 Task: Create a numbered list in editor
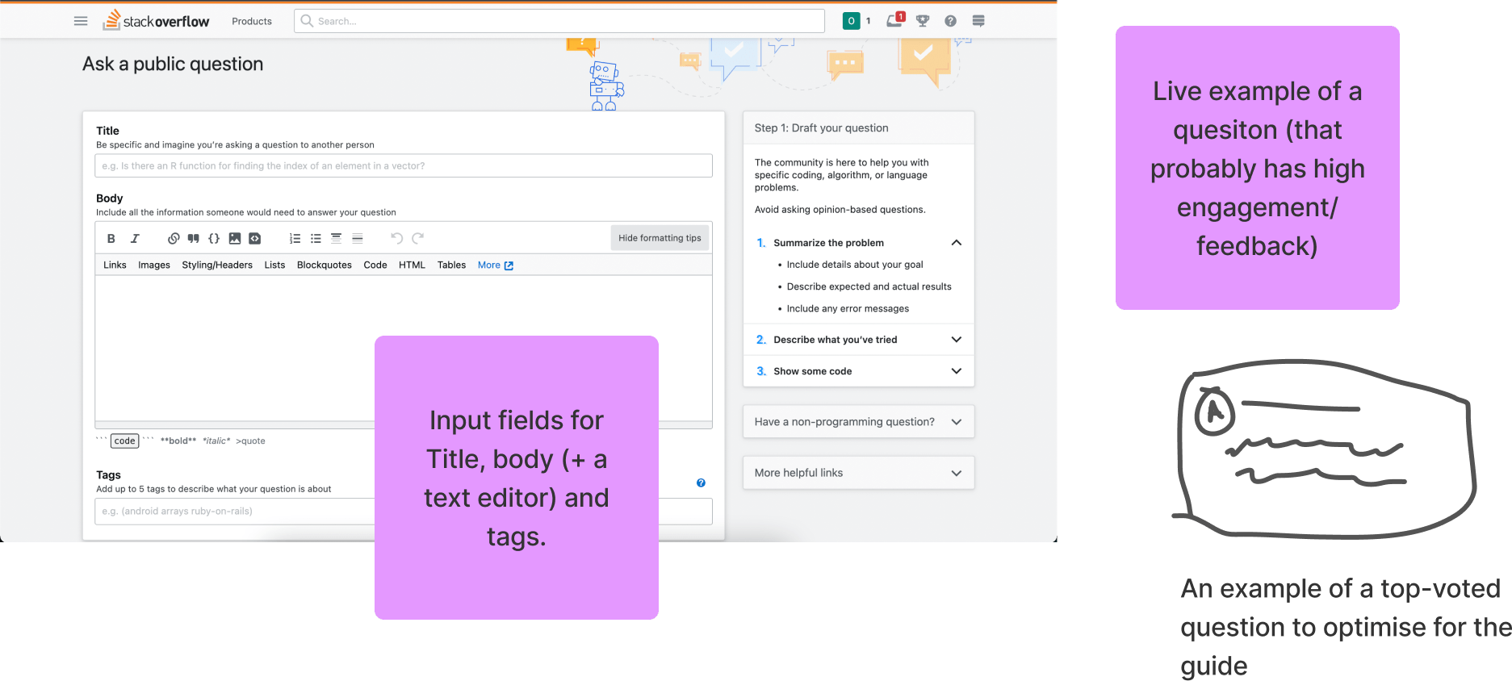(295, 238)
